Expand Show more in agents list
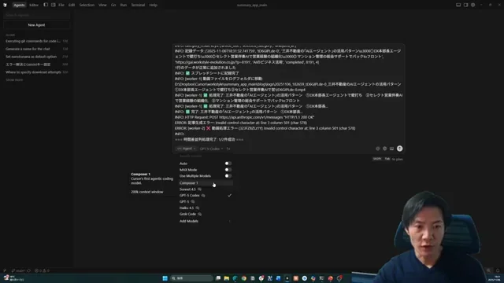The image size is (504, 283). coord(14,80)
